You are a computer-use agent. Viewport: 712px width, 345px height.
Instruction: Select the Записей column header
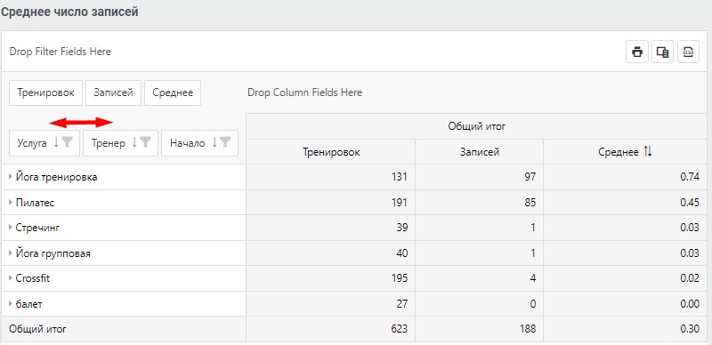pos(480,152)
